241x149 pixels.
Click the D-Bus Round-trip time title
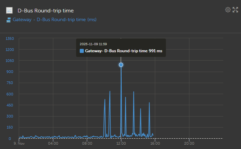[46, 11]
